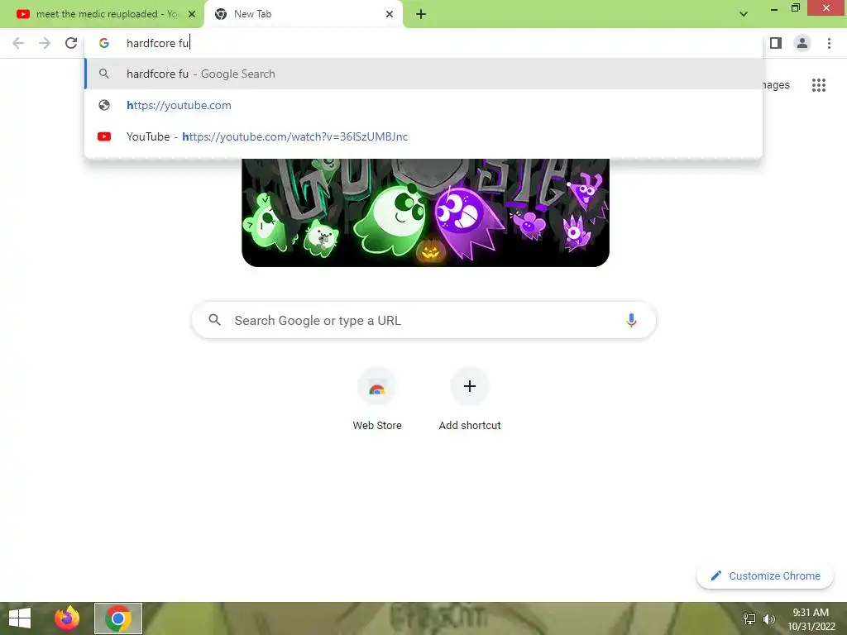This screenshot has width=847, height=635.
Task: Go forward with the forward arrow
Action: coord(45,43)
